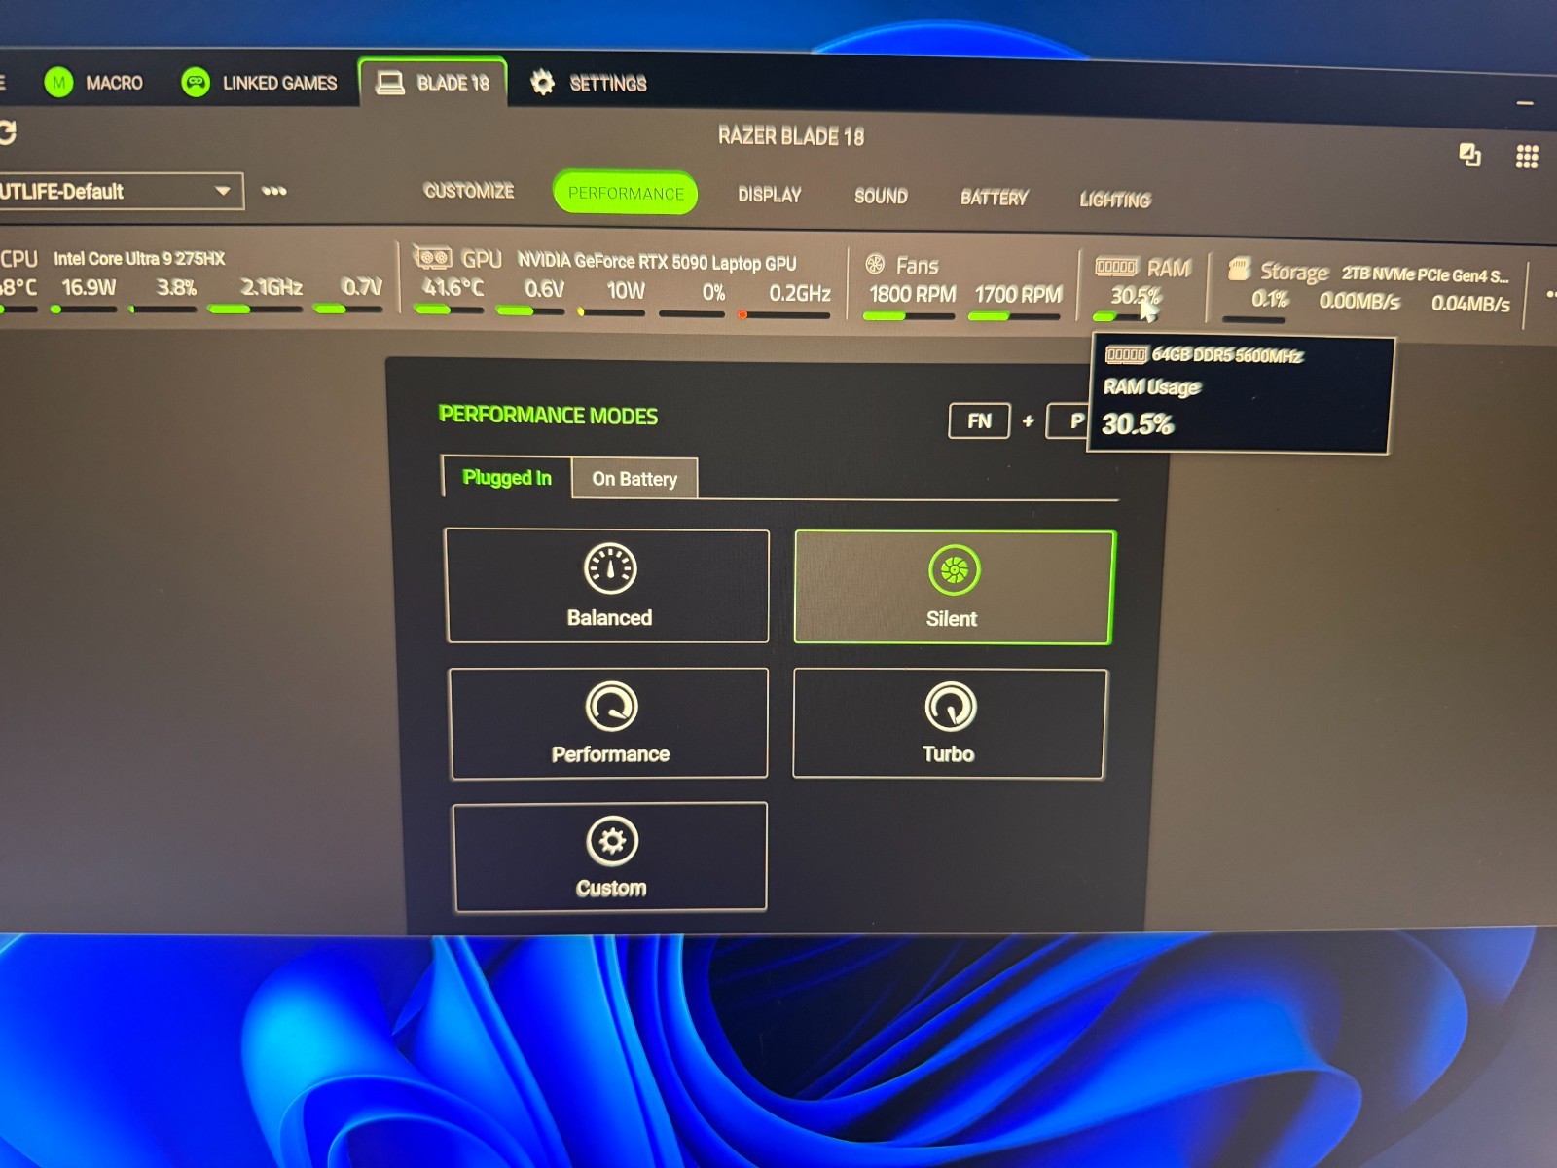Click the 1800 RPM fan reading
This screenshot has width=1557, height=1168.
tap(912, 294)
